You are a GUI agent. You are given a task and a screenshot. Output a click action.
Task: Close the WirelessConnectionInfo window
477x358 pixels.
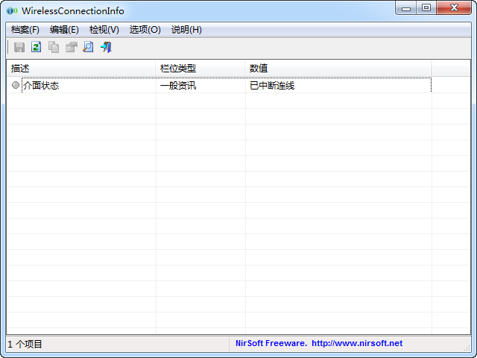click(454, 8)
